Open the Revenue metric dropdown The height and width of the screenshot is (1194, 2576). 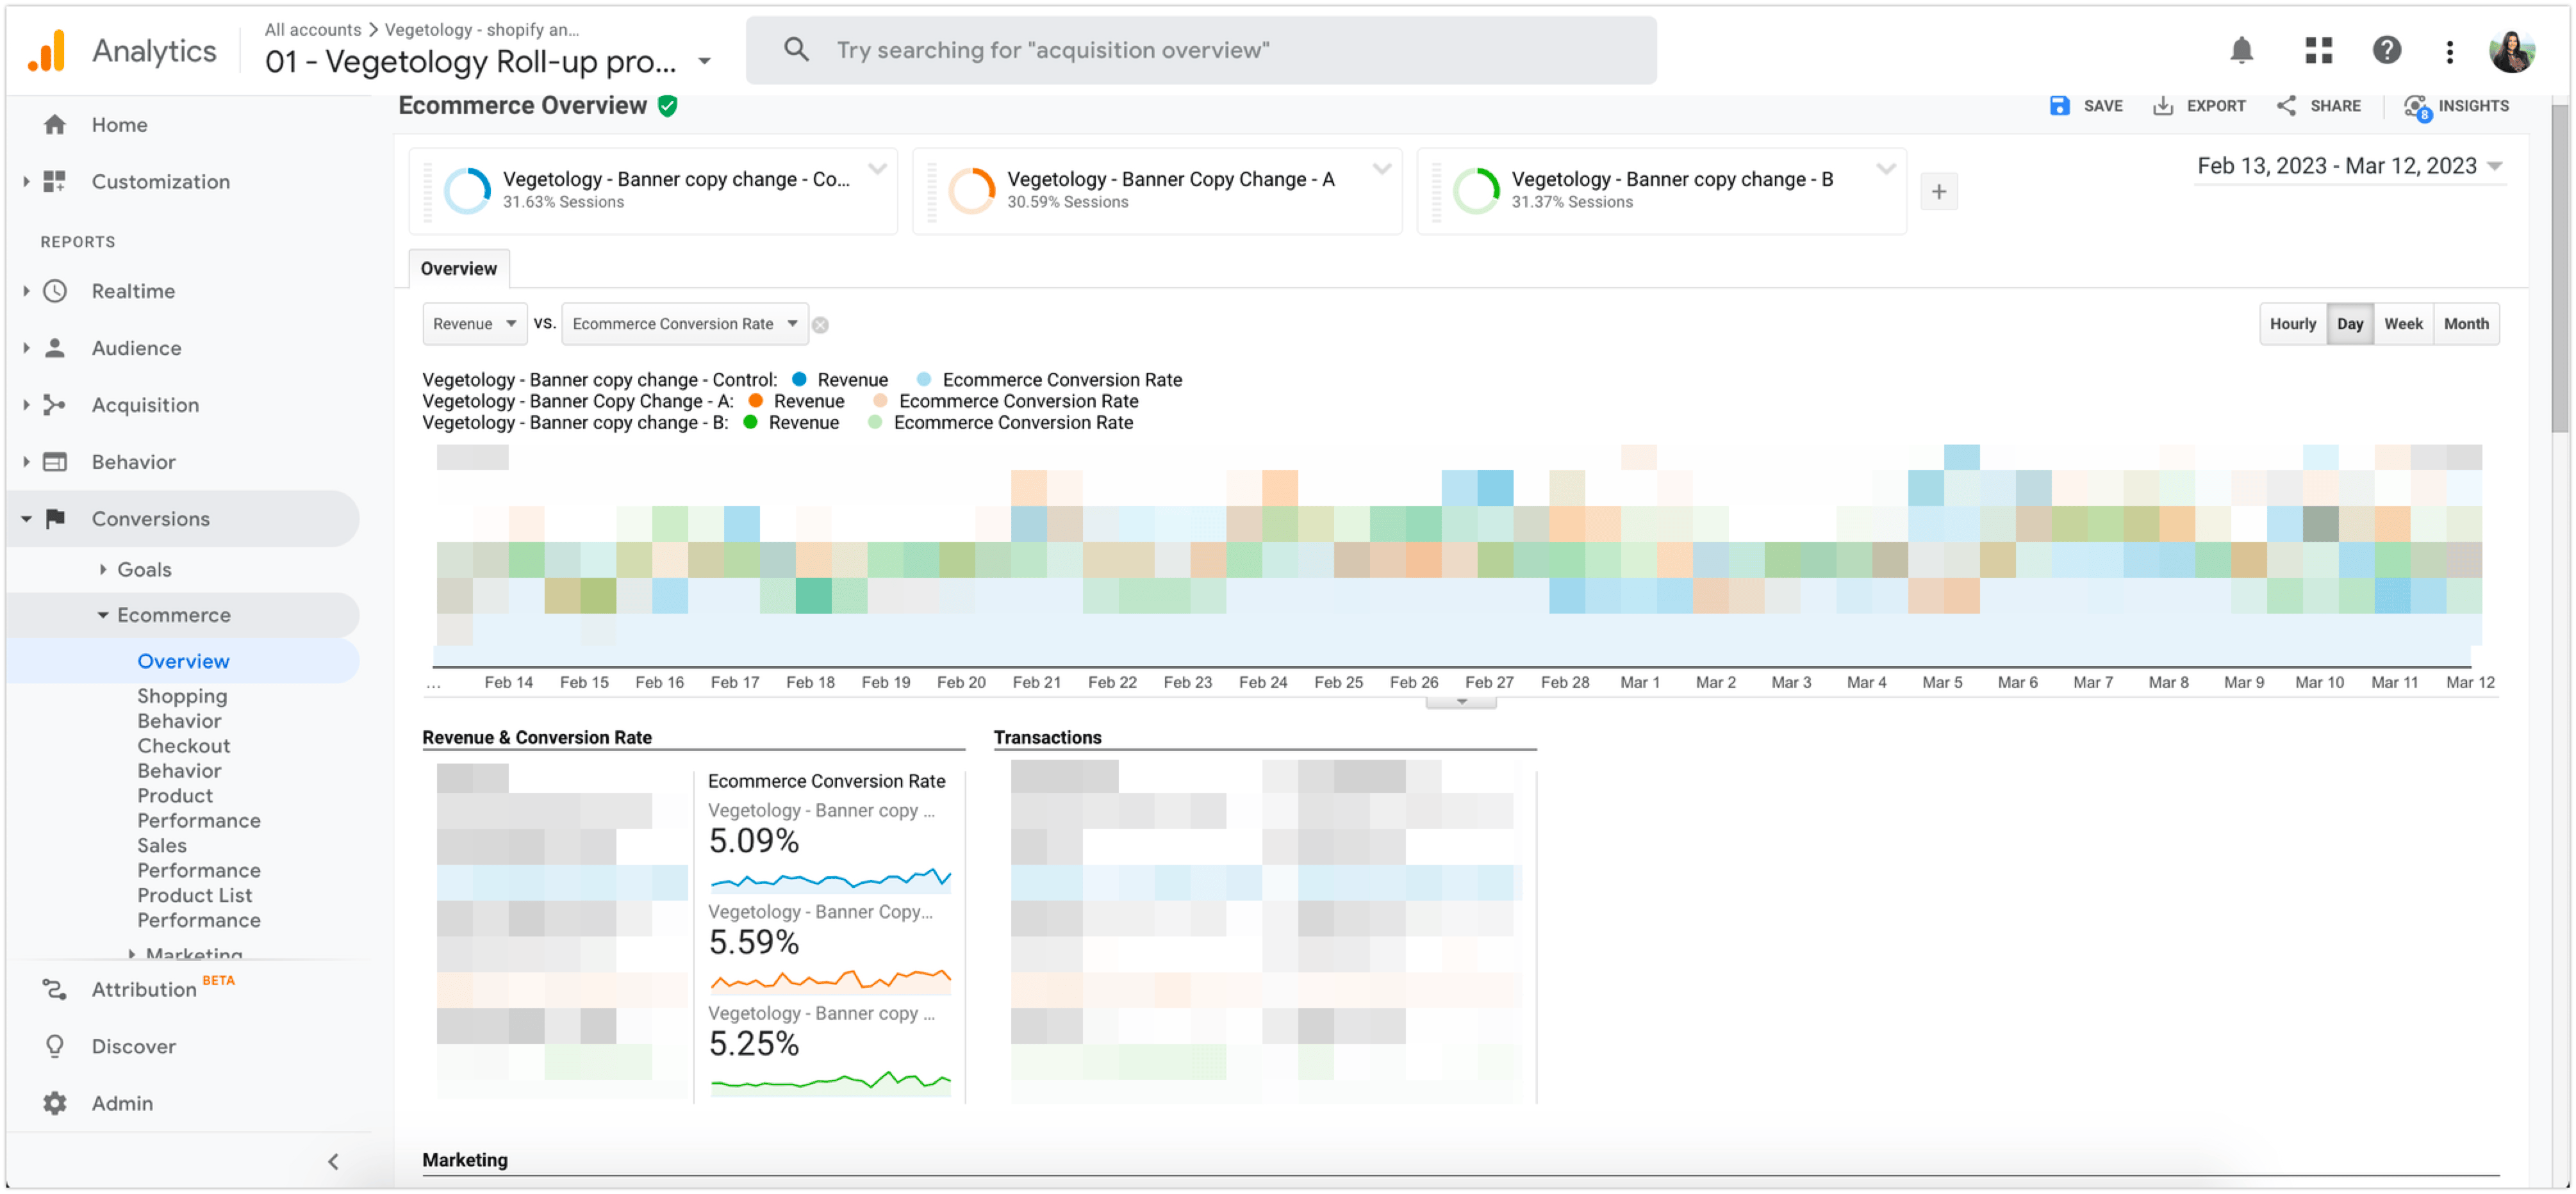pos(474,324)
